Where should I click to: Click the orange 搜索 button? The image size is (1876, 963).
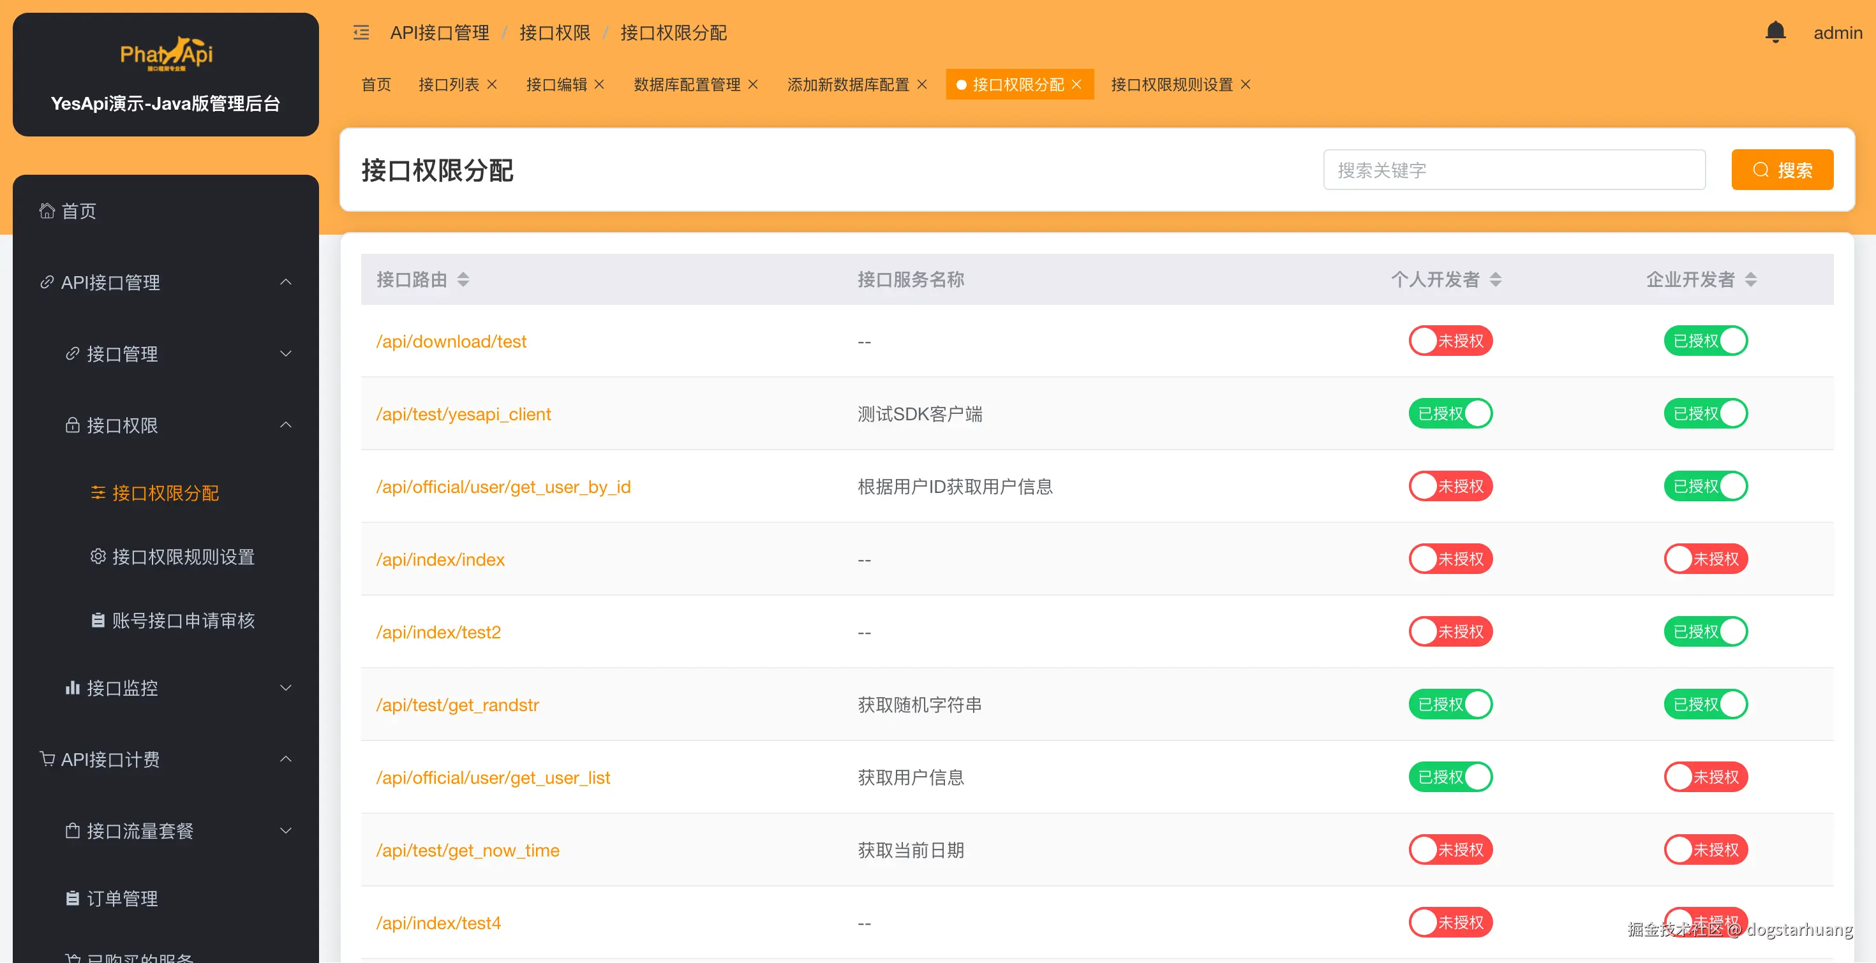[x=1782, y=170]
